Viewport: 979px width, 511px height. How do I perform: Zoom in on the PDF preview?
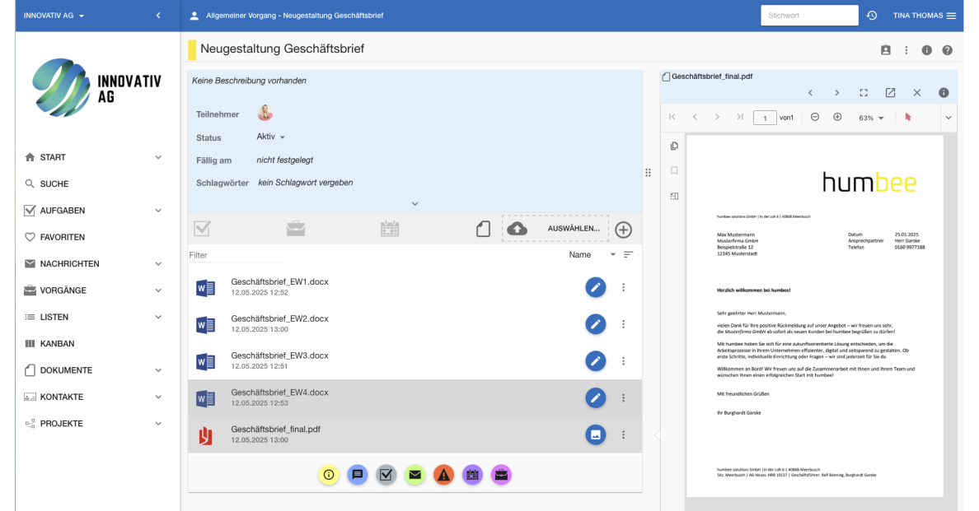[837, 117]
